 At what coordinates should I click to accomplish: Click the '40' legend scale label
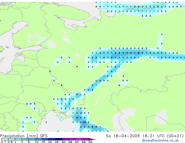coord(77,142)
